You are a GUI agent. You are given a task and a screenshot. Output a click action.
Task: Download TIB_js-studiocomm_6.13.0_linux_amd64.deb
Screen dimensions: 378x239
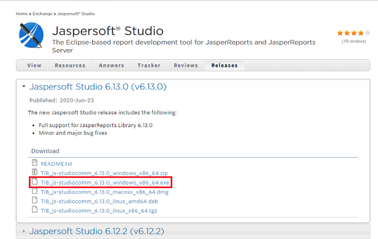[x=99, y=201]
